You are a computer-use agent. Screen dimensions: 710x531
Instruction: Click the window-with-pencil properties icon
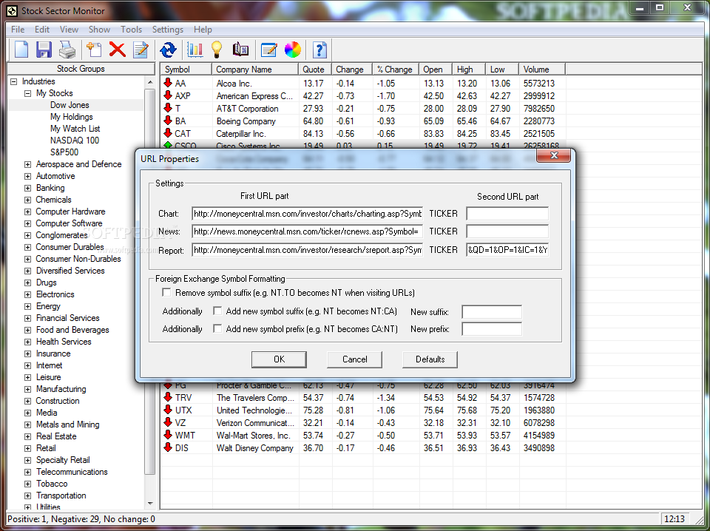(268, 49)
